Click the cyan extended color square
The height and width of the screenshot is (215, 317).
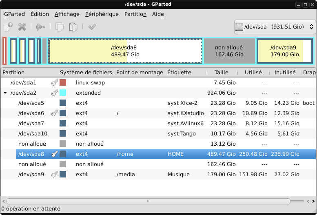point(63,93)
